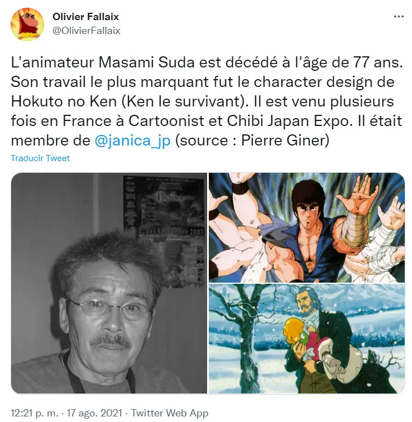Open the Hokuto no Ken anime image

(x=306, y=227)
